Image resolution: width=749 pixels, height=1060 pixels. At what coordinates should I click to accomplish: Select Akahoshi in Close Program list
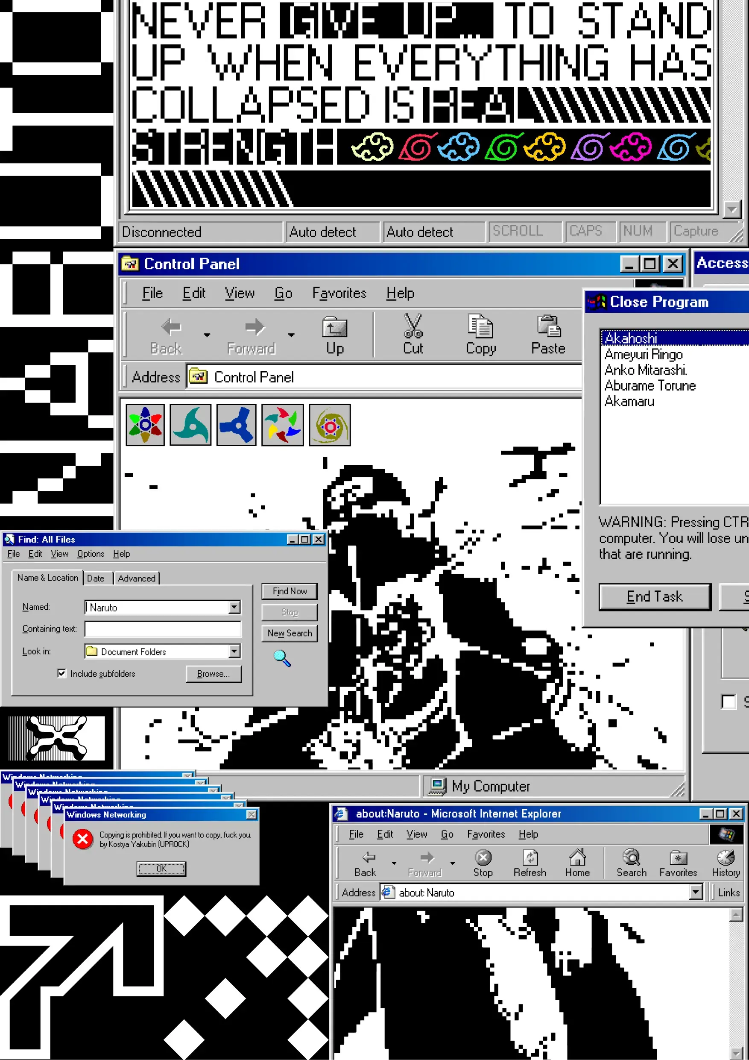pyautogui.click(x=674, y=338)
